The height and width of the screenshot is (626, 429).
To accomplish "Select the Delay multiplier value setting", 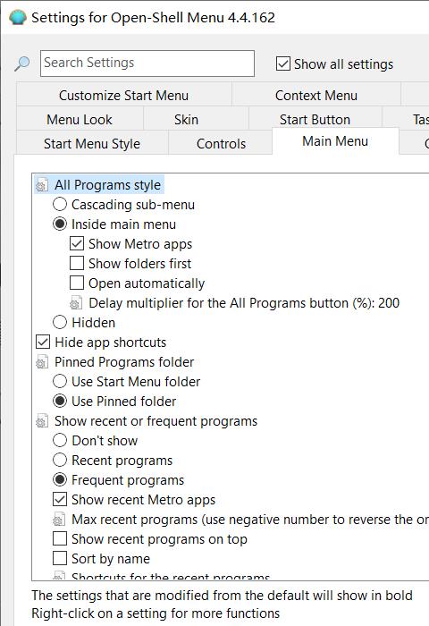I will pos(244,303).
